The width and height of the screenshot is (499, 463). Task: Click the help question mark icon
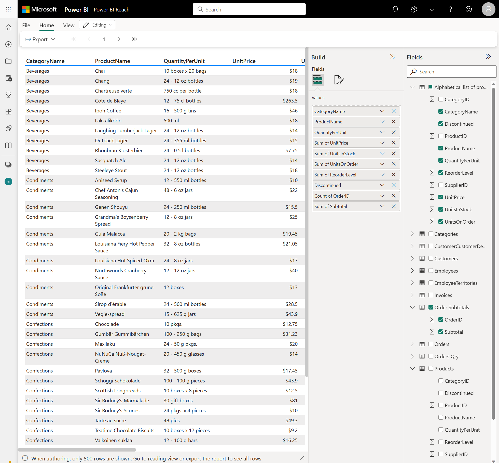coord(450,9)
